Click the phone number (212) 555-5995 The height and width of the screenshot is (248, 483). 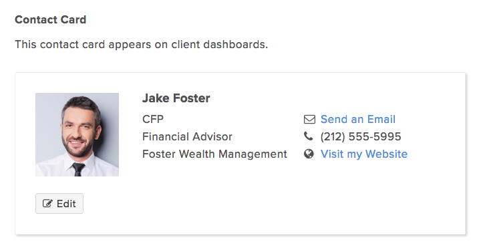(361, 136)
